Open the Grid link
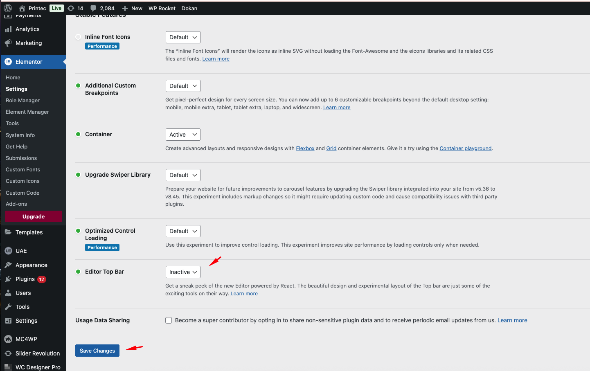 click(x=331, y=148)
